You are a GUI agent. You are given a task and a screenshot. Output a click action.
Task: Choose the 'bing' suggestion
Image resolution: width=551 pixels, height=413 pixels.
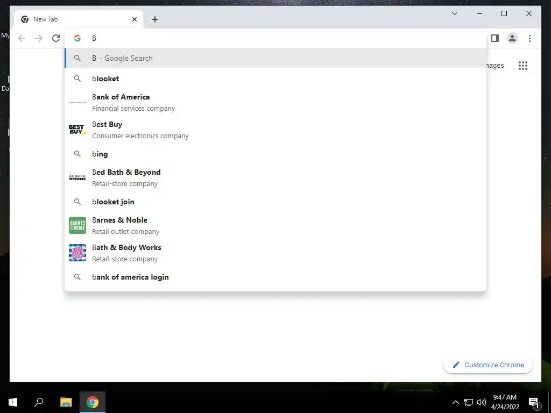pos(275,154)
